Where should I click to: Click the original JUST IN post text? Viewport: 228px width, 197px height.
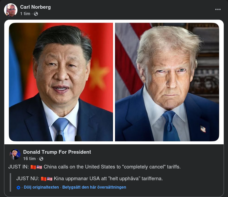95,167
